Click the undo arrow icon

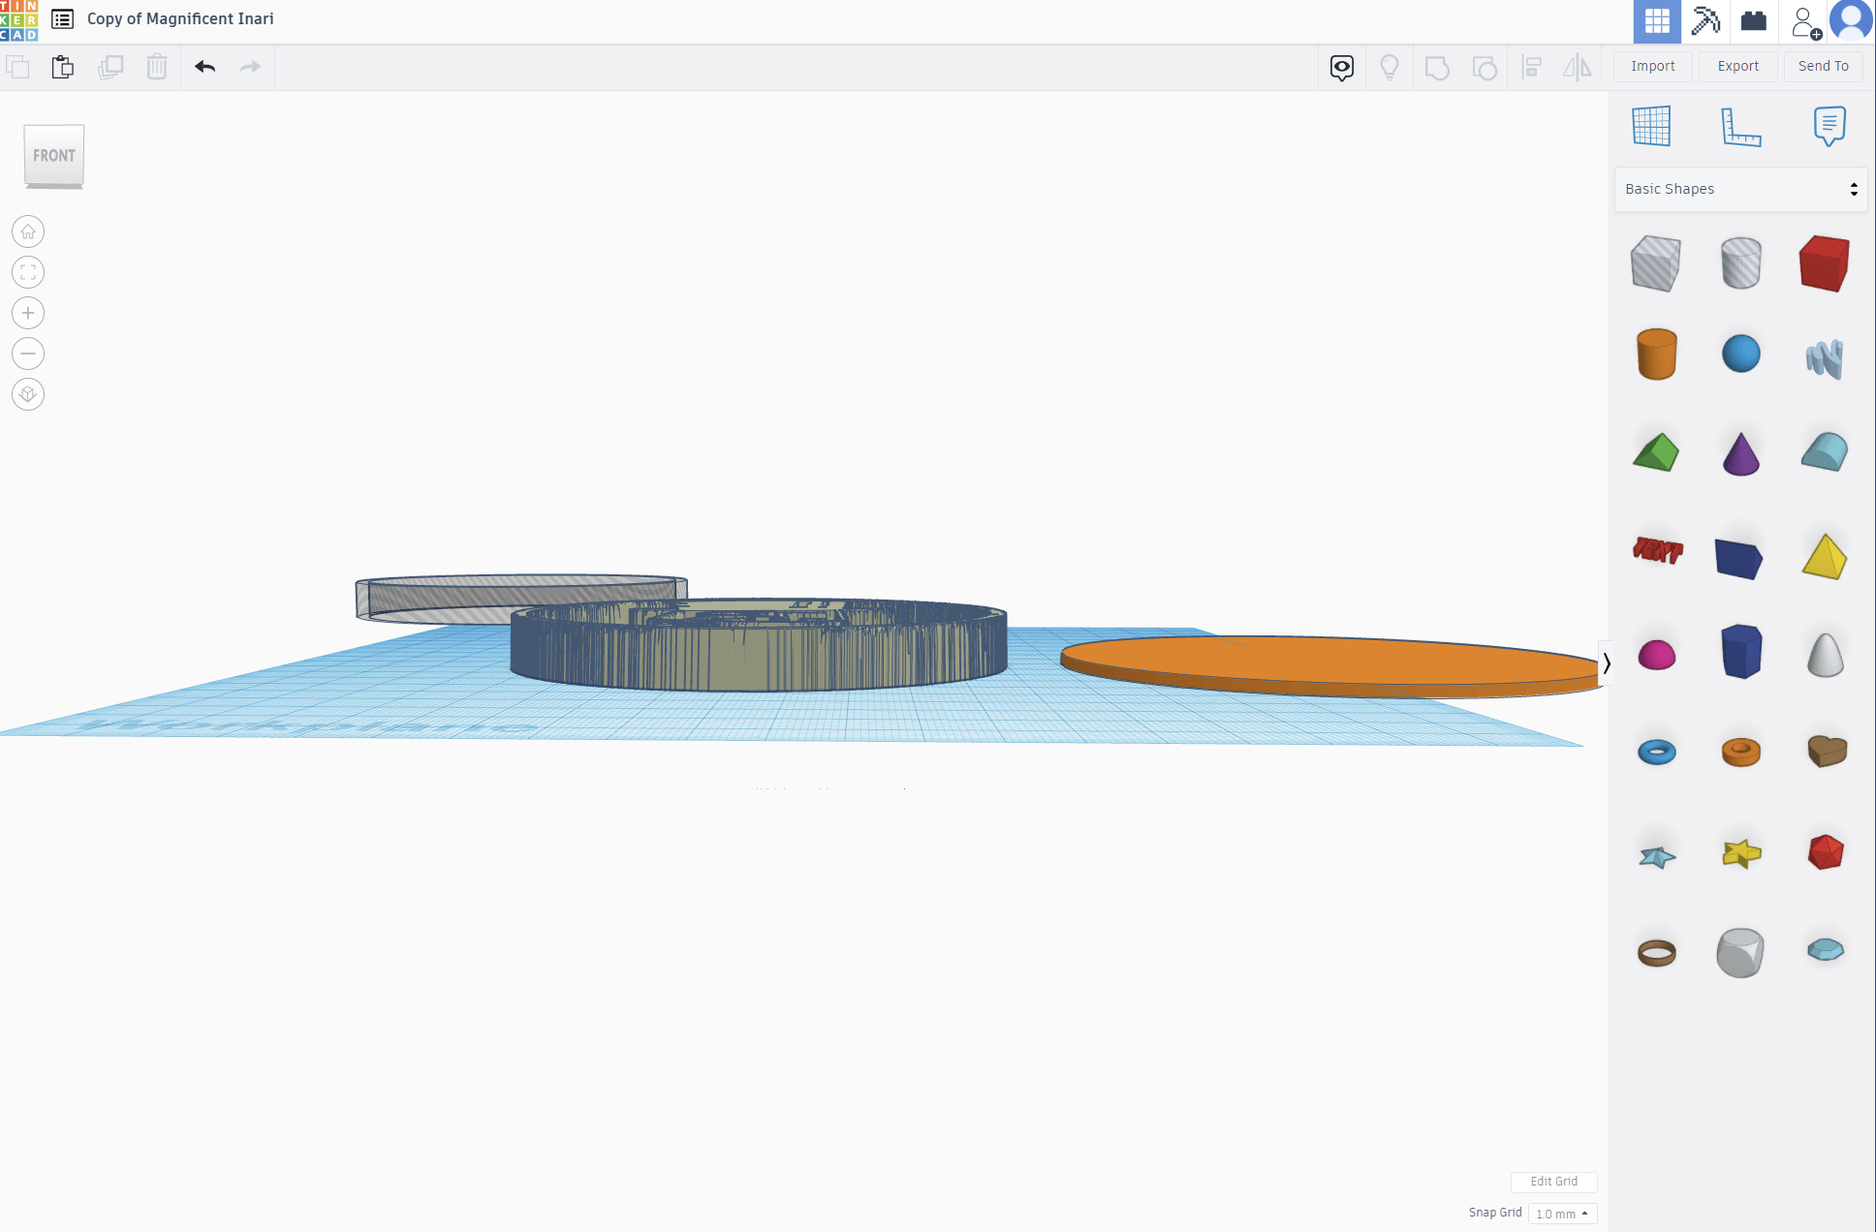coord(204,67)
